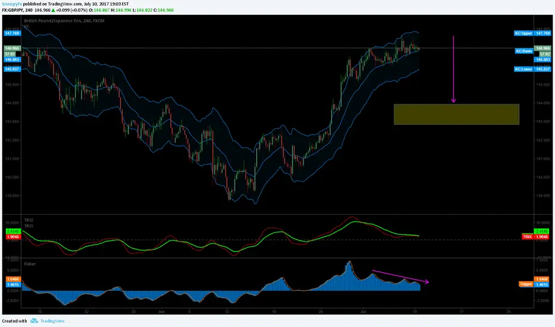Click the 1.9048 value beside the TRIX label
Image resolution: width=555 pixels, height=327 pixels.
coord(542,237)
